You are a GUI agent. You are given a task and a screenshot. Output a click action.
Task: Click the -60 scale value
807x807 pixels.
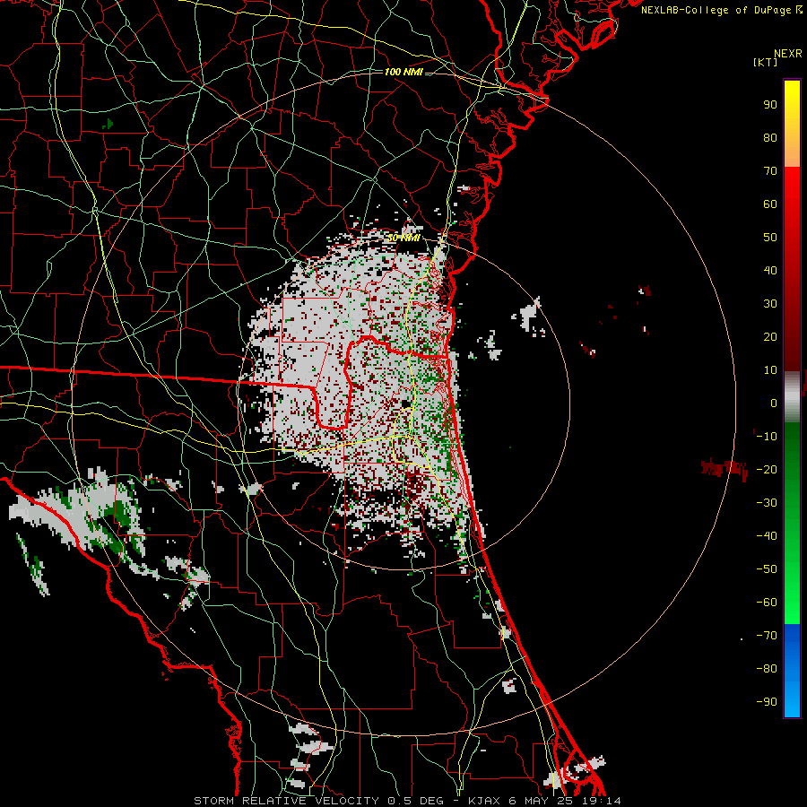767,603
